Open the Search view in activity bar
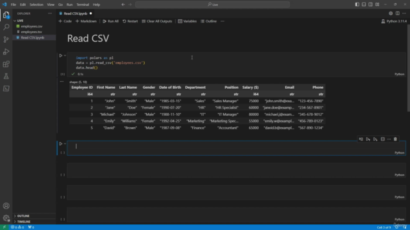410x230 pixels. click(6, 27)
